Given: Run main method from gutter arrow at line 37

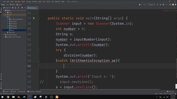Looking at the screenshot, I should [x=34, y=18].
